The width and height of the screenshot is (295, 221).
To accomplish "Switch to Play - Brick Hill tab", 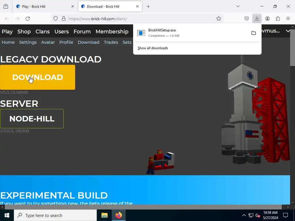I will [44, 7].
